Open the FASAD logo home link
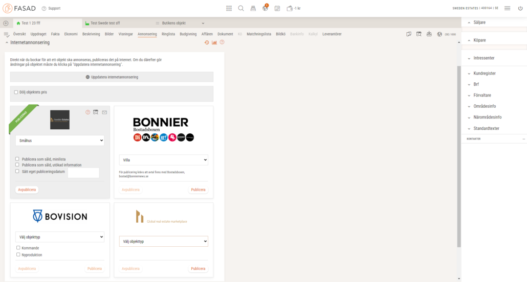The image size is (527, 282). [x=19, y=8]
